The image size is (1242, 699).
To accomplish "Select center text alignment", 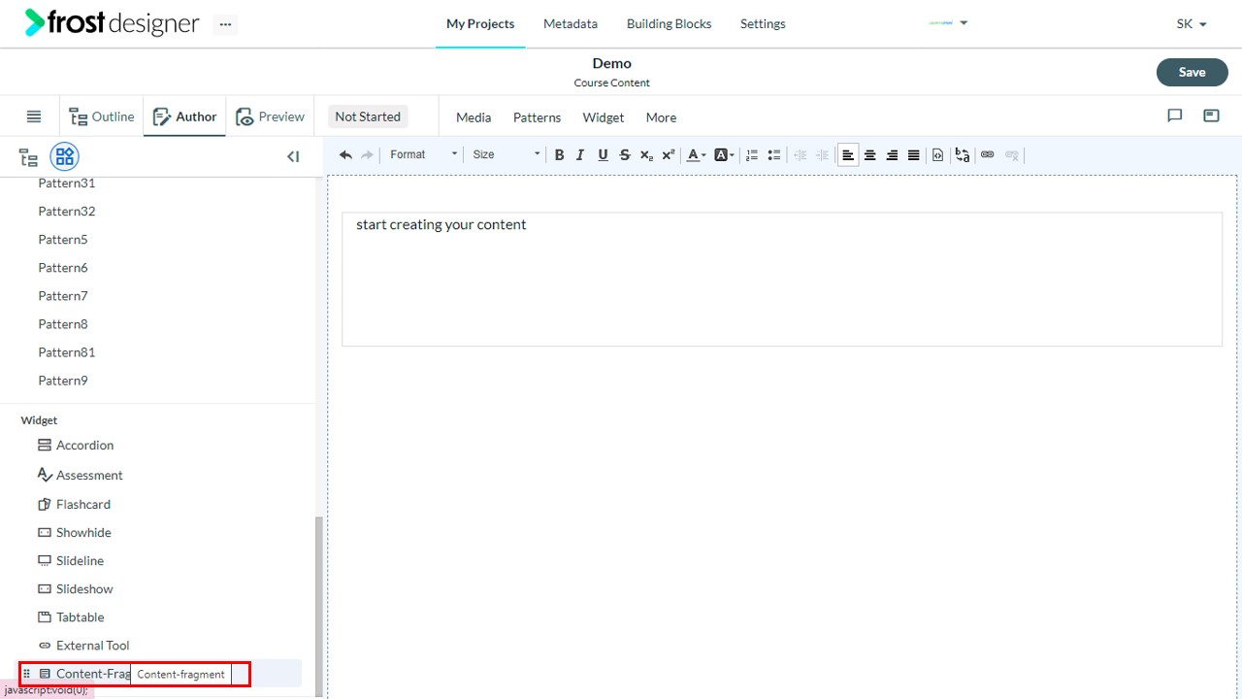I will pos(870,154).
